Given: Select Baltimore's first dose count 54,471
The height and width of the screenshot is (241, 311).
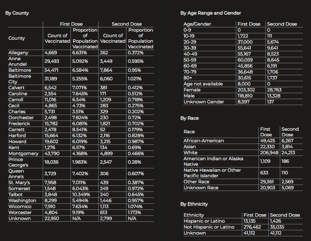Looking at the screenshot, I should (53, 70).
